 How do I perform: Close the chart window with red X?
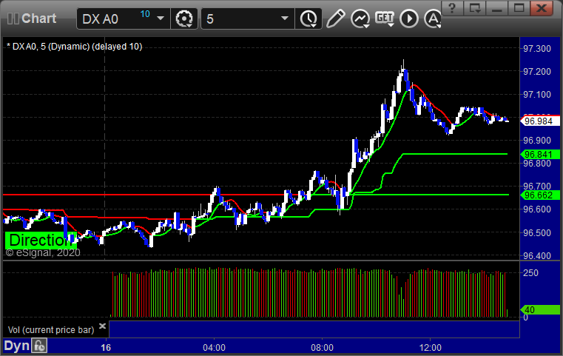(x=542, y=8)
